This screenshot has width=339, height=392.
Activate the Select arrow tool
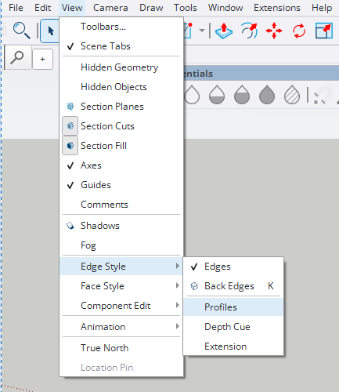coord(51,31)
